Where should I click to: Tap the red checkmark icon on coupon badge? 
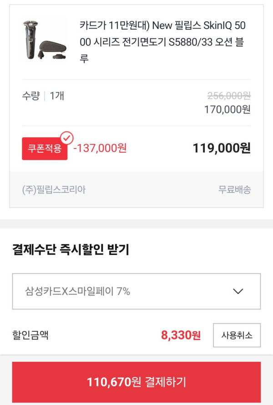[x=67, y=138]
